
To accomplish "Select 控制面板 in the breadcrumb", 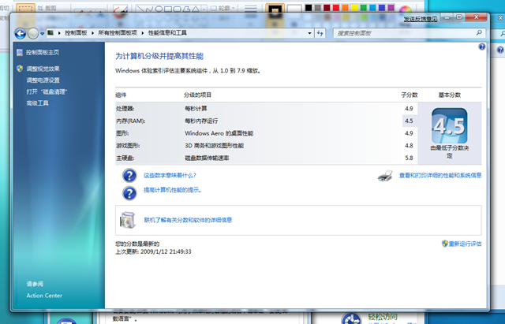I will click(76, 33).
